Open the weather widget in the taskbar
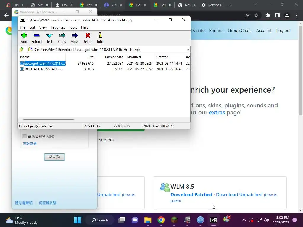 tap(22, 220)
